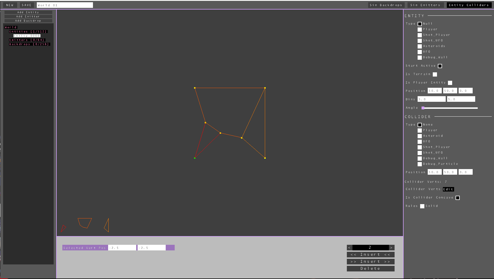
Task: Select the orange polygon shape thumbnail
Action: tap(85, 223)
